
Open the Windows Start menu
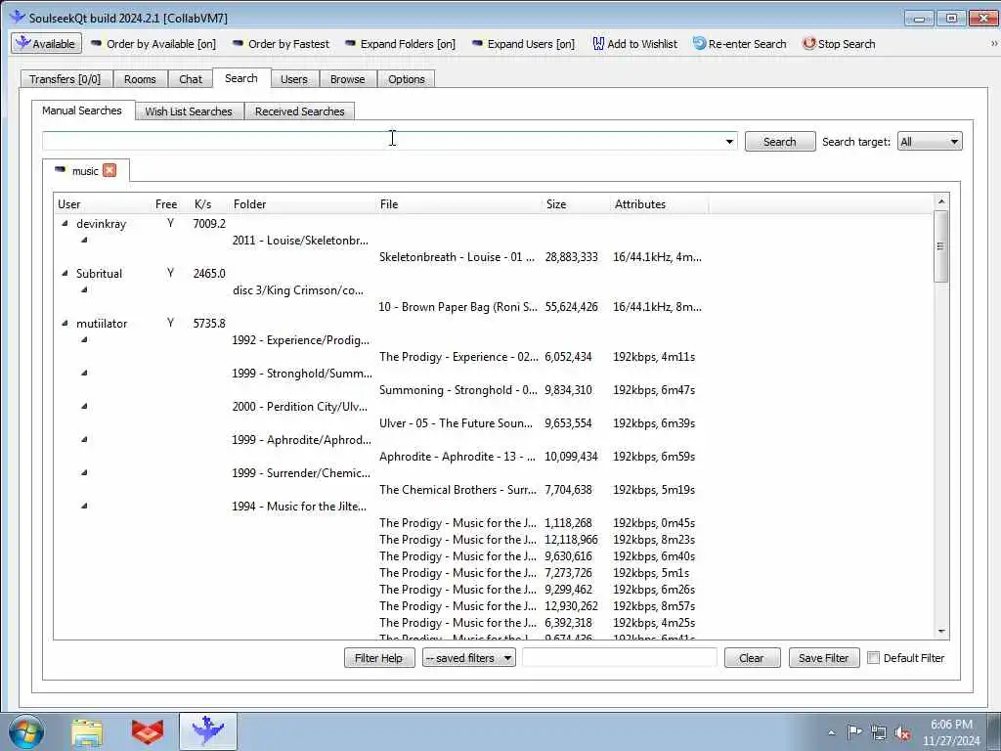click(26, 731)
